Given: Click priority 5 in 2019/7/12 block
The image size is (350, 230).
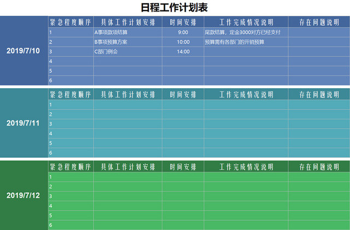Looking at the screenshot, I should coord(71,215).
